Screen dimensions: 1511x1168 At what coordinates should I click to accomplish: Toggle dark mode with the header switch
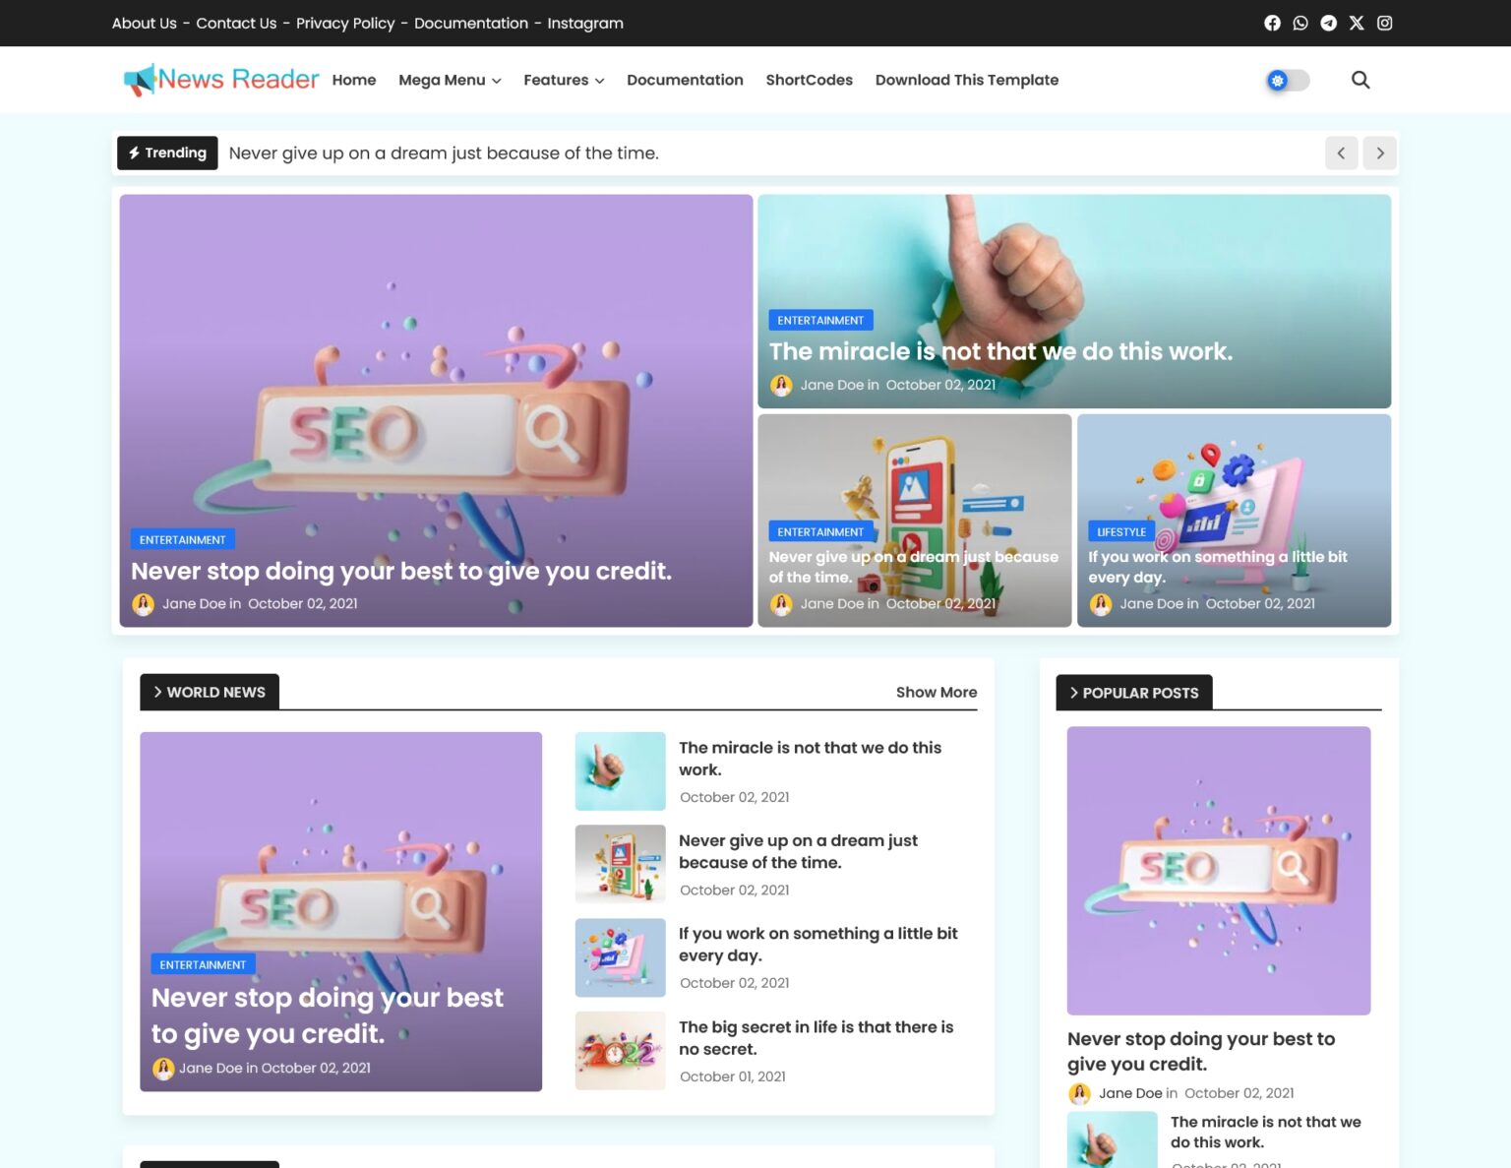(x=1287, y=80)
